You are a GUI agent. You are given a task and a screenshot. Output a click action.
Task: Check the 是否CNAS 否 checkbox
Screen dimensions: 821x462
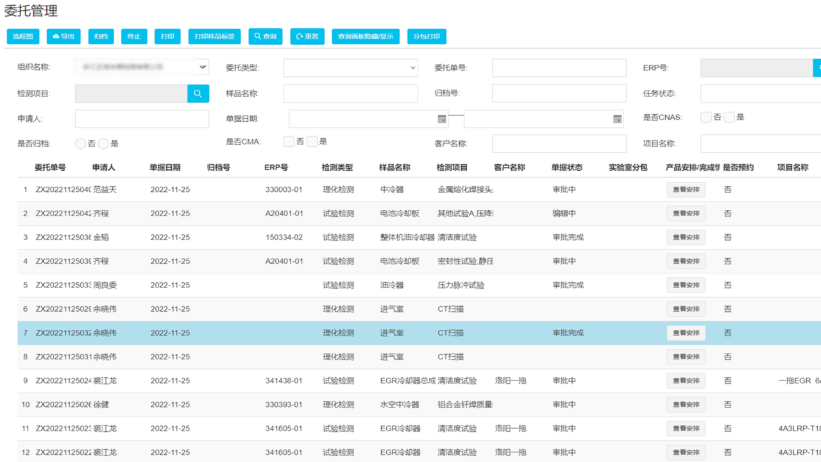[706, 117]
